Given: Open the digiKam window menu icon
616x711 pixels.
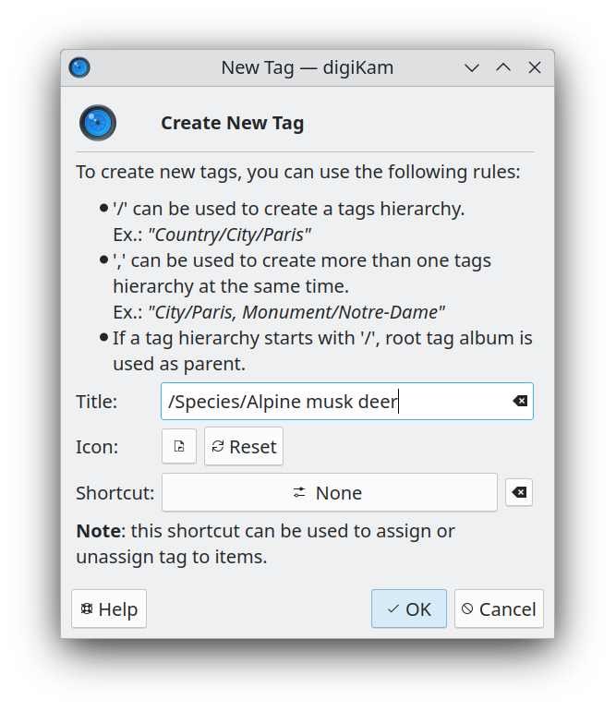Looking at the screenshot, I should coord(79,67).
